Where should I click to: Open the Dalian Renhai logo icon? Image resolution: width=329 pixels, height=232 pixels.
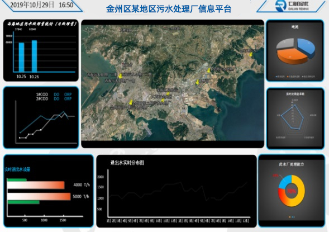click(281, 6)
